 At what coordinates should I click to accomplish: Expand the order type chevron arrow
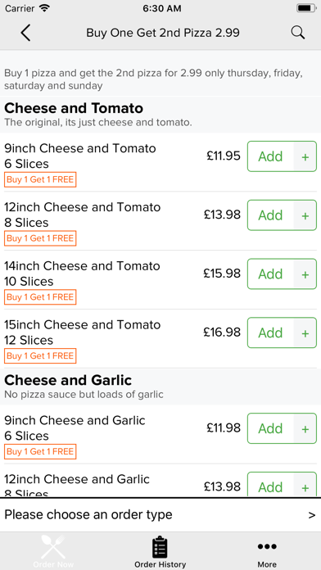(311, 515)
